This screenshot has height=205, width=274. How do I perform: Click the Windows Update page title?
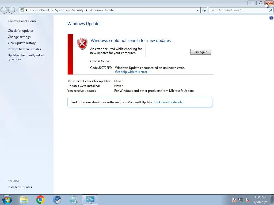tap(83, 24)
